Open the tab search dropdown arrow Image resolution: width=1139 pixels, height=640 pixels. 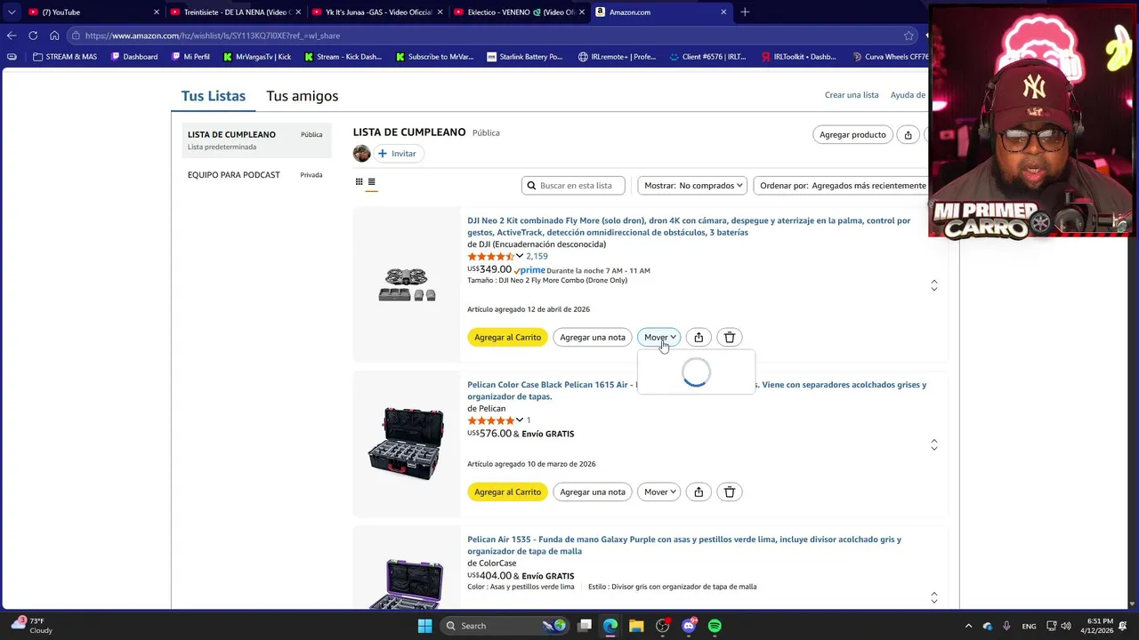click(x=12, y=12)
